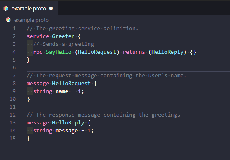Click the empty braces '{}' on line 4

[193, 52]
